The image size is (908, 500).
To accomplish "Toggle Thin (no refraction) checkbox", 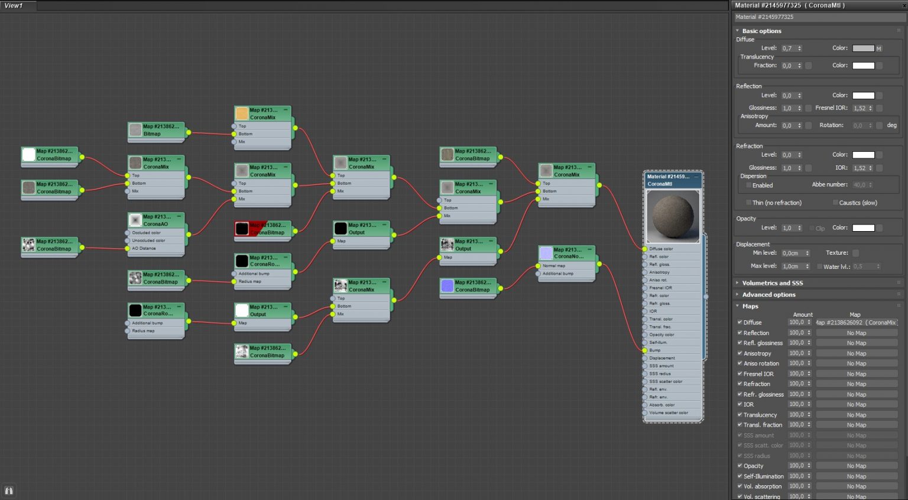I will [748, 203].
